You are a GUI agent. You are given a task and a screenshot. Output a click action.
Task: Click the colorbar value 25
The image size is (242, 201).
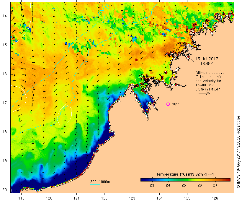click(x=184, y=185)
